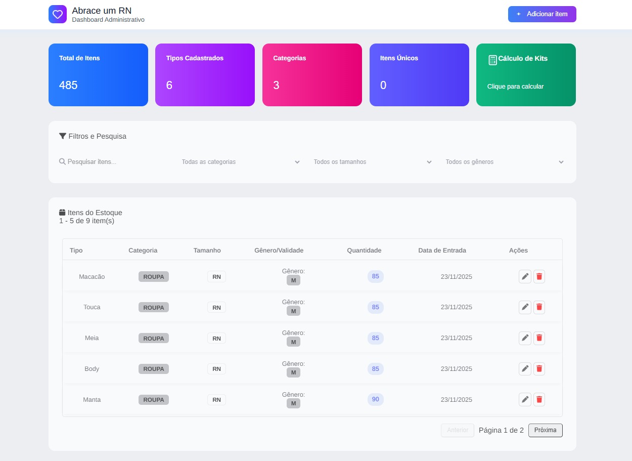Click the magnifier icon in the search field
632x461 pixels.
pos(62,161)
